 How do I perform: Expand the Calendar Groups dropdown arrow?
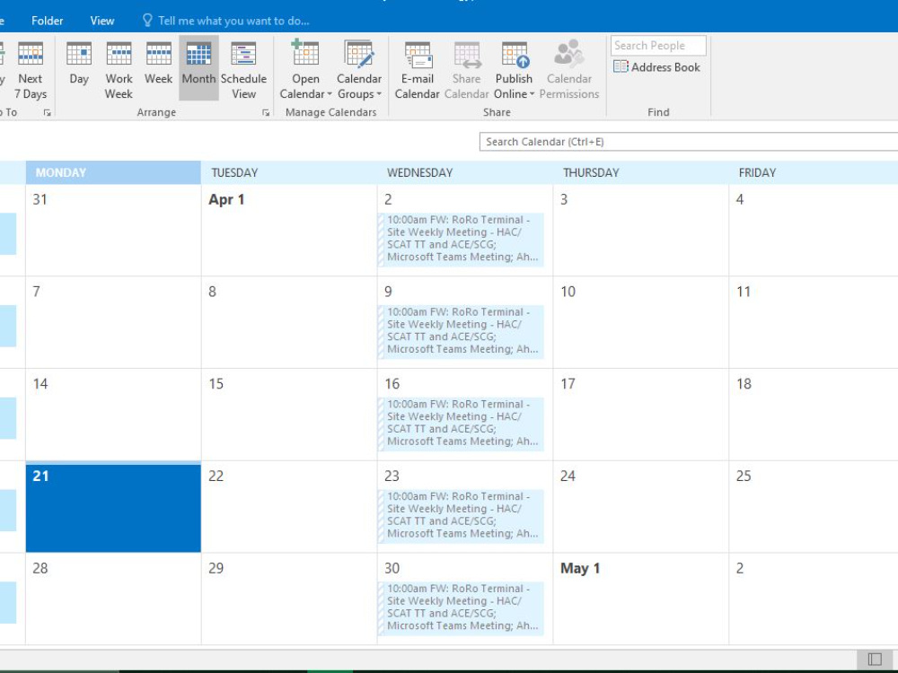(379, 94)
